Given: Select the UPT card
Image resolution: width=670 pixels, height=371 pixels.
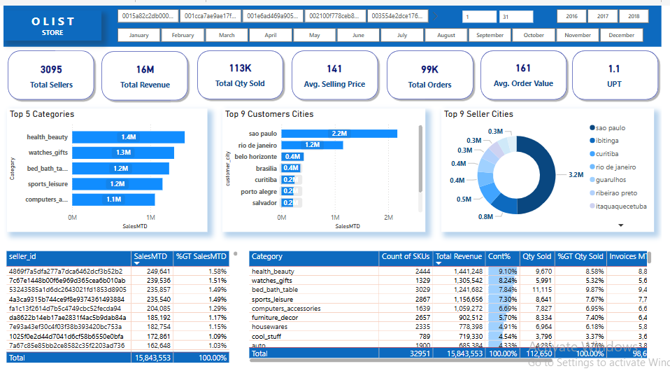Looking at the screenshot, I should (x=615, y=75).
